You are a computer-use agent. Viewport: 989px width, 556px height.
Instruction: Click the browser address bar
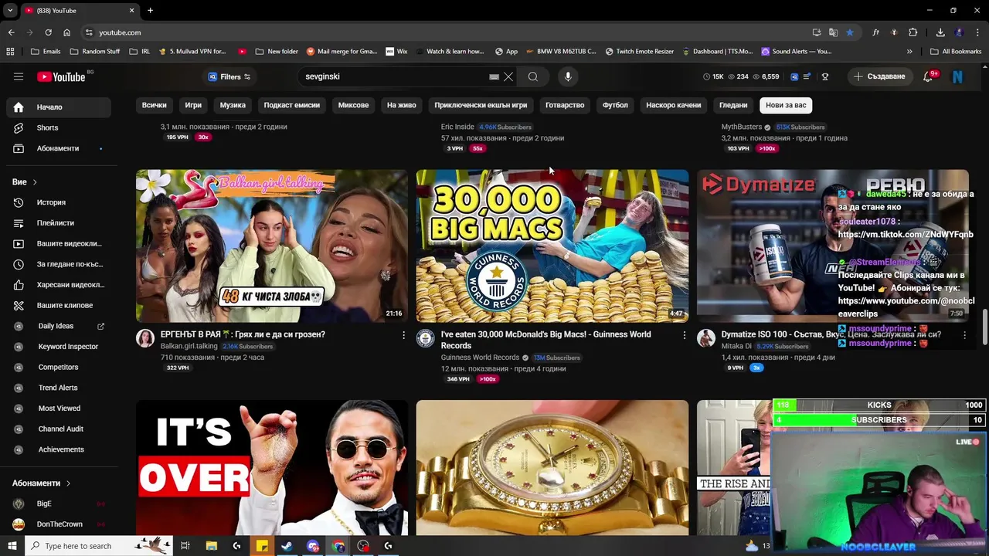point(448,32)
